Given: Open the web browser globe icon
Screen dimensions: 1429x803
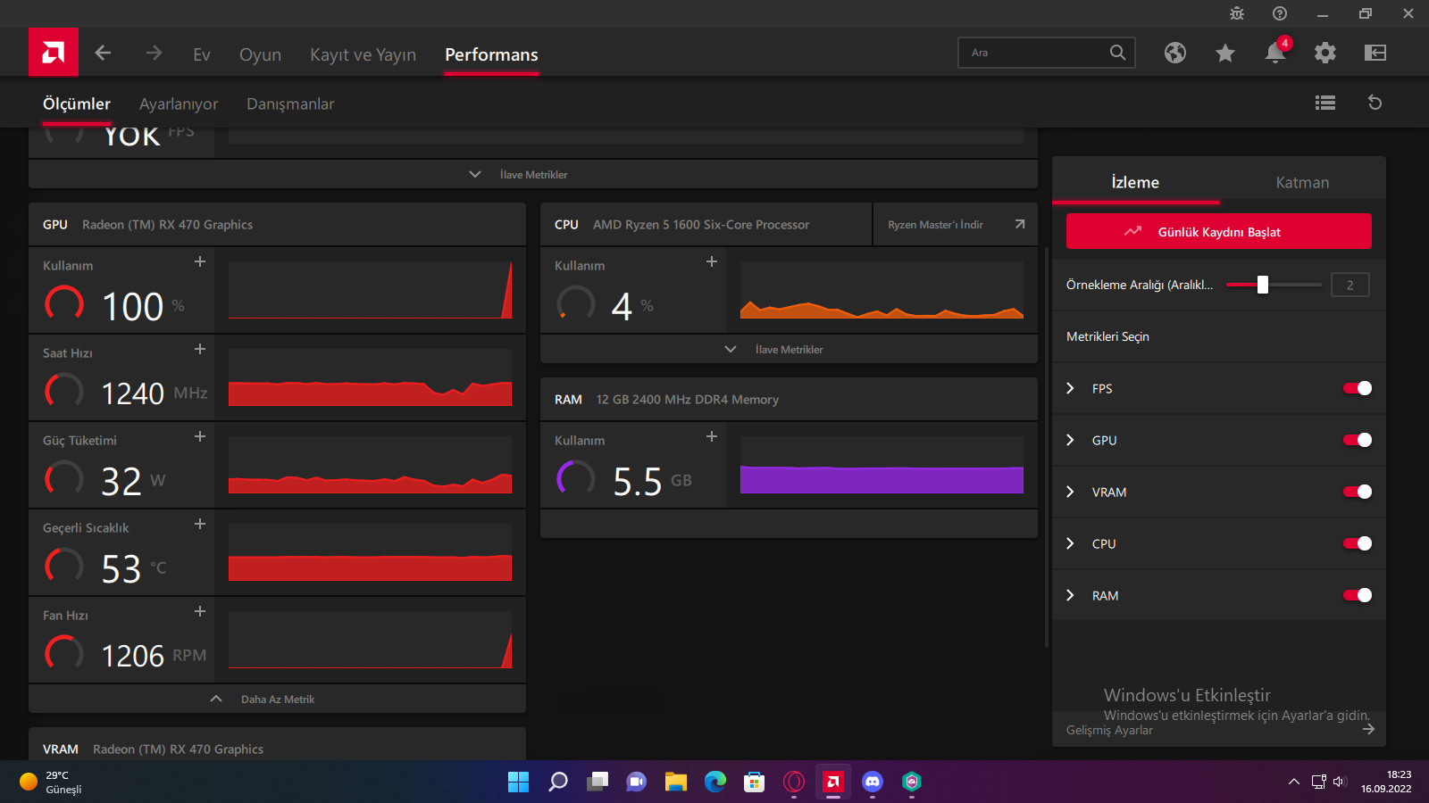Looking at the screenshot, I should click(1175, 53).
